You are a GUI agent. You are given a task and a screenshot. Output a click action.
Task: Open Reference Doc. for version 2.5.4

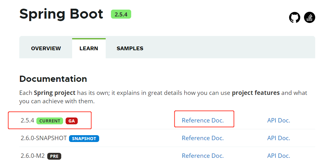click(203, 121)
